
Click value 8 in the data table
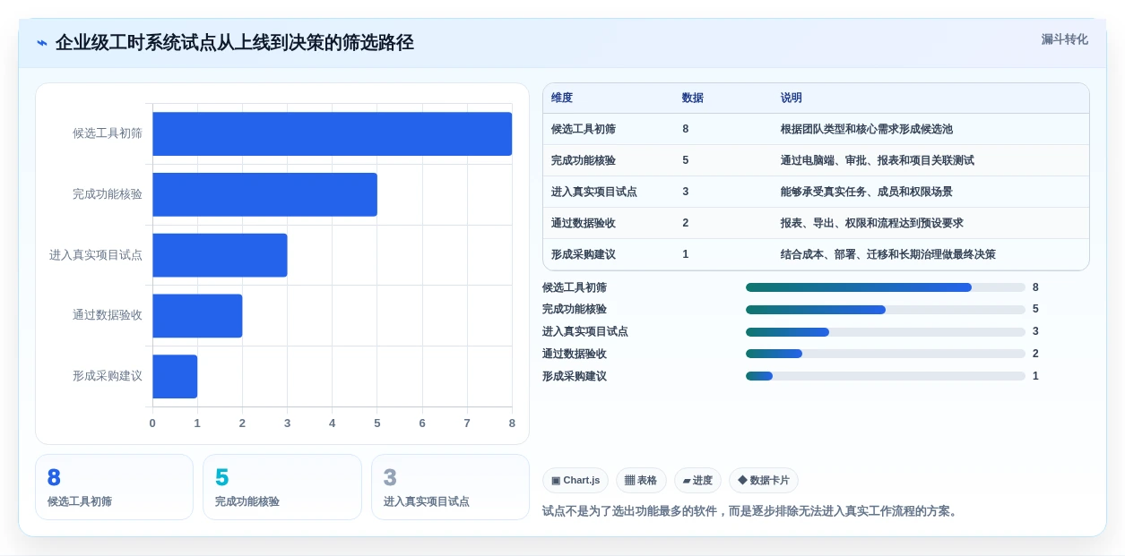point(686,129)
